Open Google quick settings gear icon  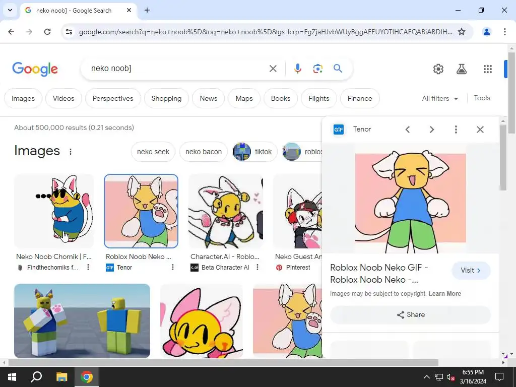[x=438, y=69]
